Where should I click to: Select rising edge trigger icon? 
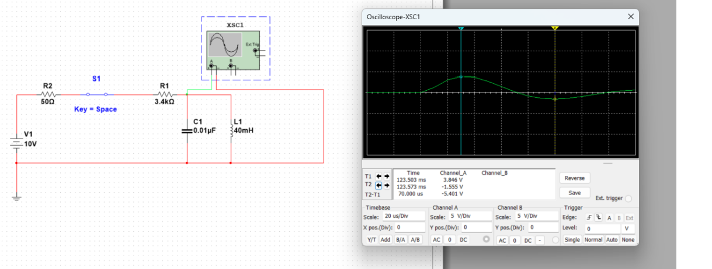pos(589,217)
